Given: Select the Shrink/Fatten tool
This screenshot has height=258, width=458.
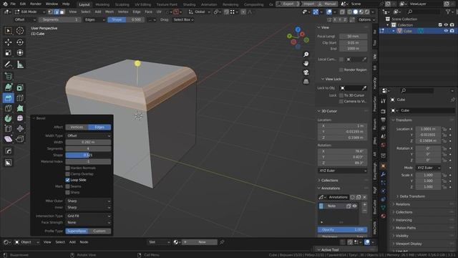Looking at the screenshot, I should [20, 128].
